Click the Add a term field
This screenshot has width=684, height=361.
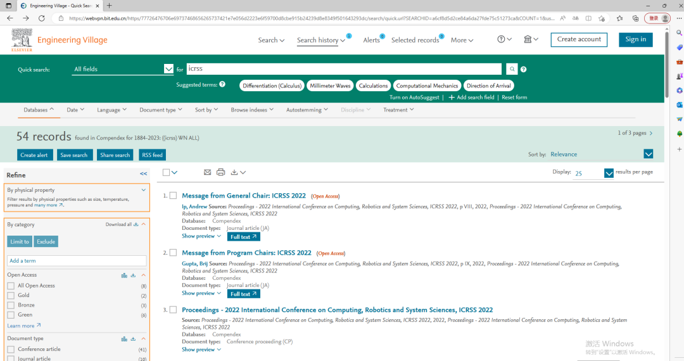pyautogui.click(x=77, y=261)
